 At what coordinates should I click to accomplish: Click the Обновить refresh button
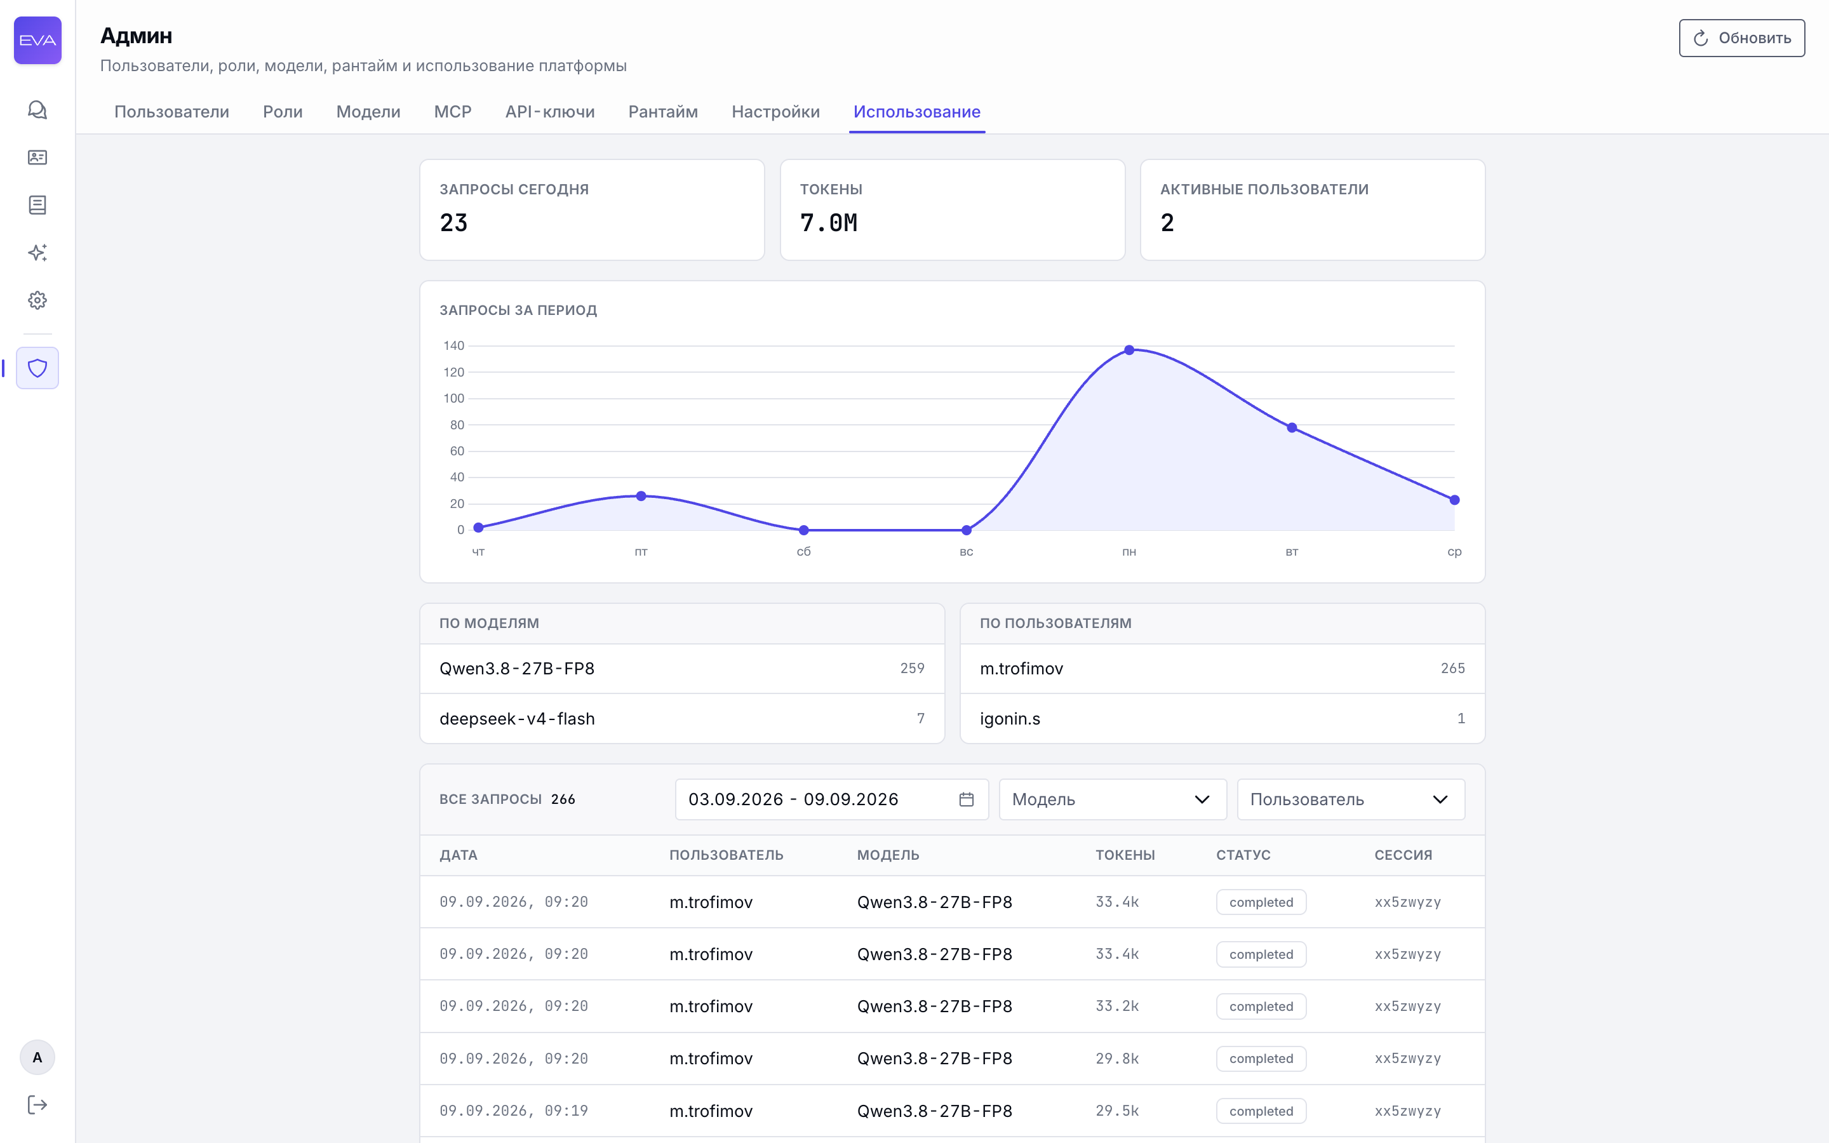[1741, 38]
